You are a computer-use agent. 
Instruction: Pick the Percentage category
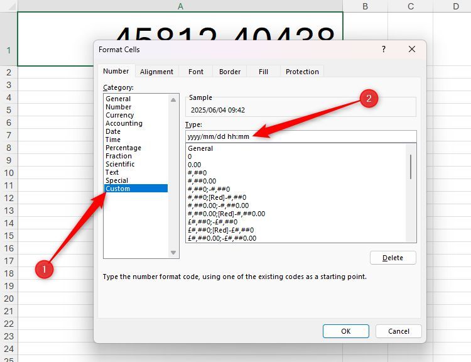[x=123, y=148]
